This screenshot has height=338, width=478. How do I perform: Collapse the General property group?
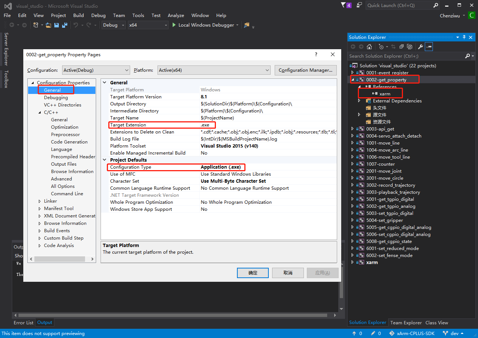tap(105, 83)
